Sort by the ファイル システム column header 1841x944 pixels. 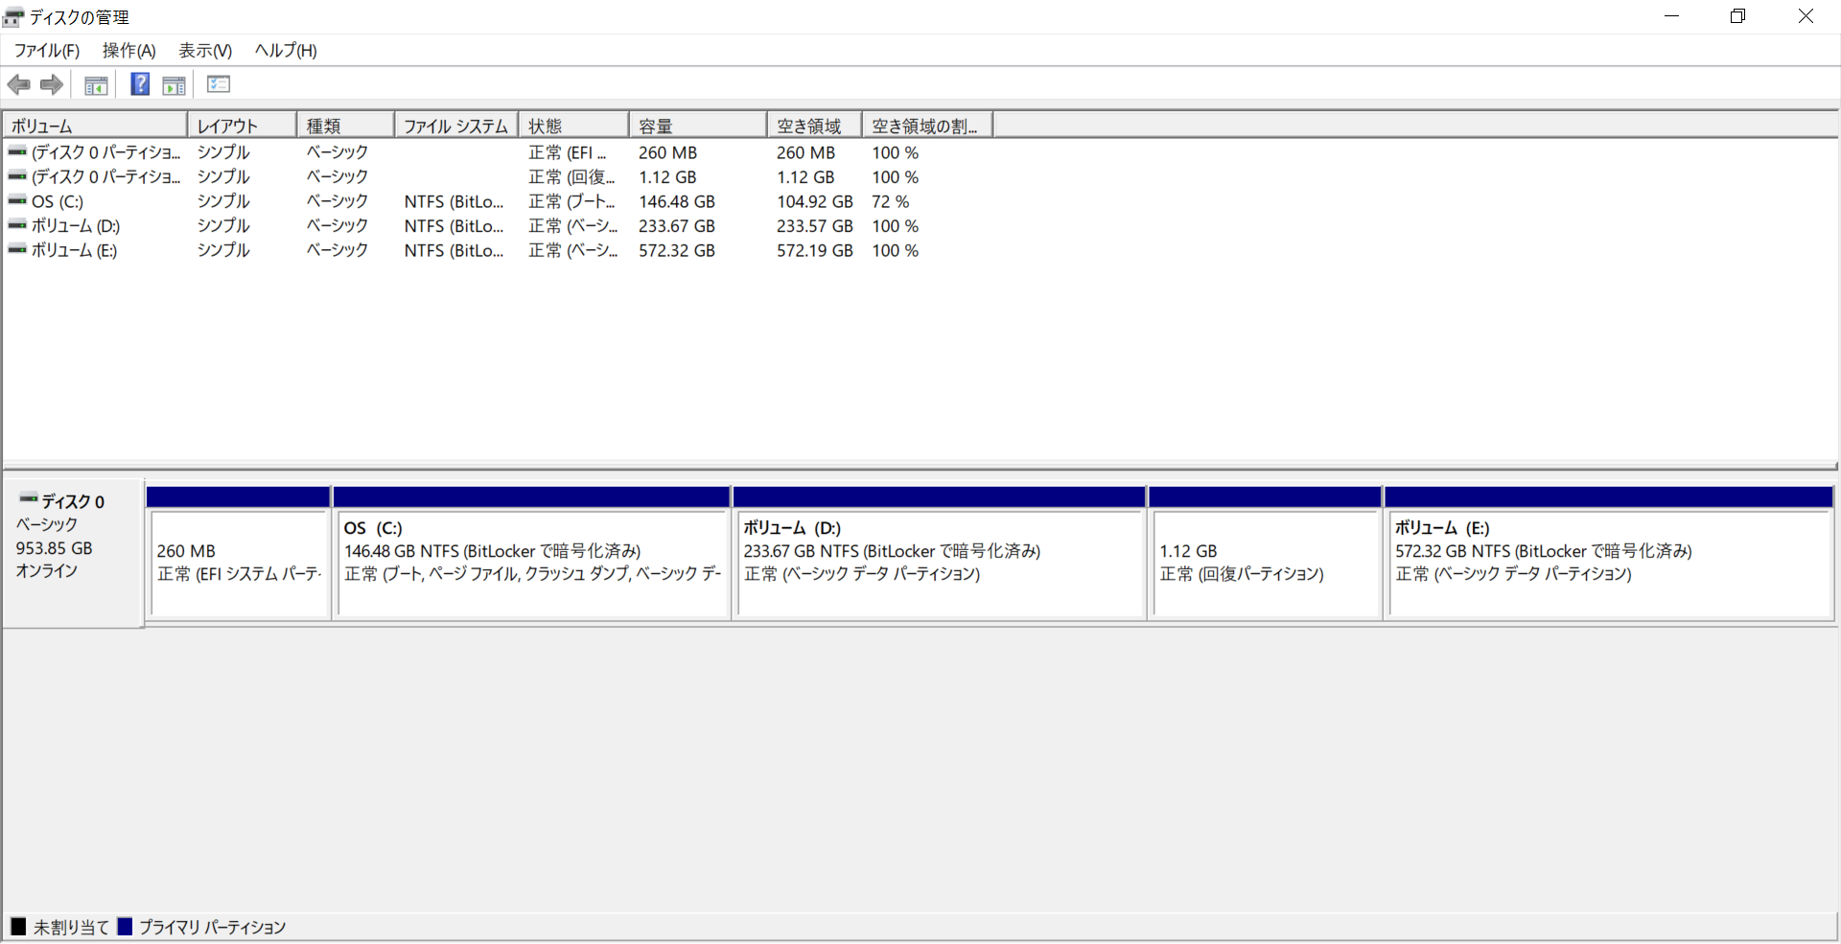pyautogui.click(x=456, y=126)
